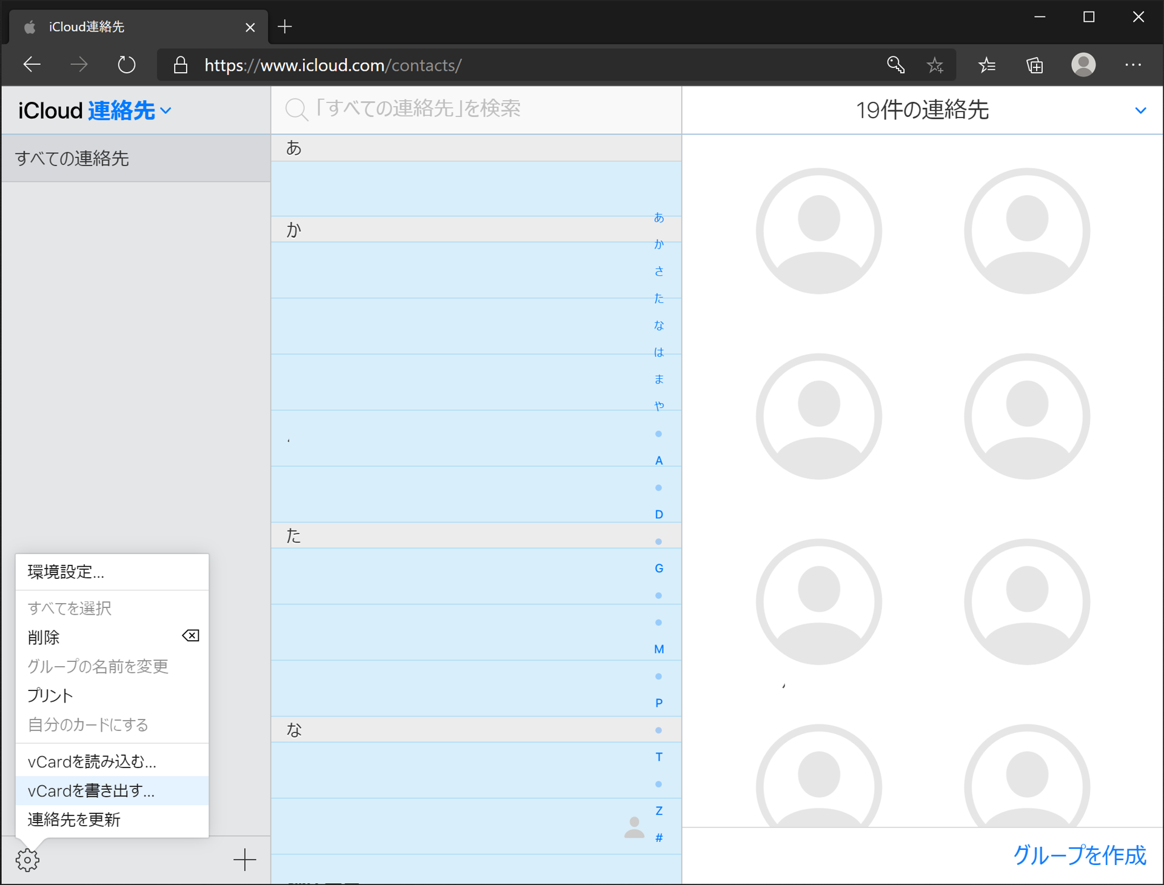The image size is (1164, 885).
Task: Open the browser settings menu with three dots
Action: (1134, 65)
